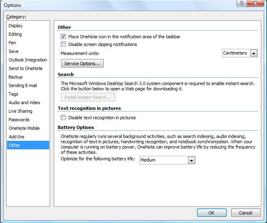Click the Search section heading
Viewport: 267px width, 223px height.
tap(66, 74)
